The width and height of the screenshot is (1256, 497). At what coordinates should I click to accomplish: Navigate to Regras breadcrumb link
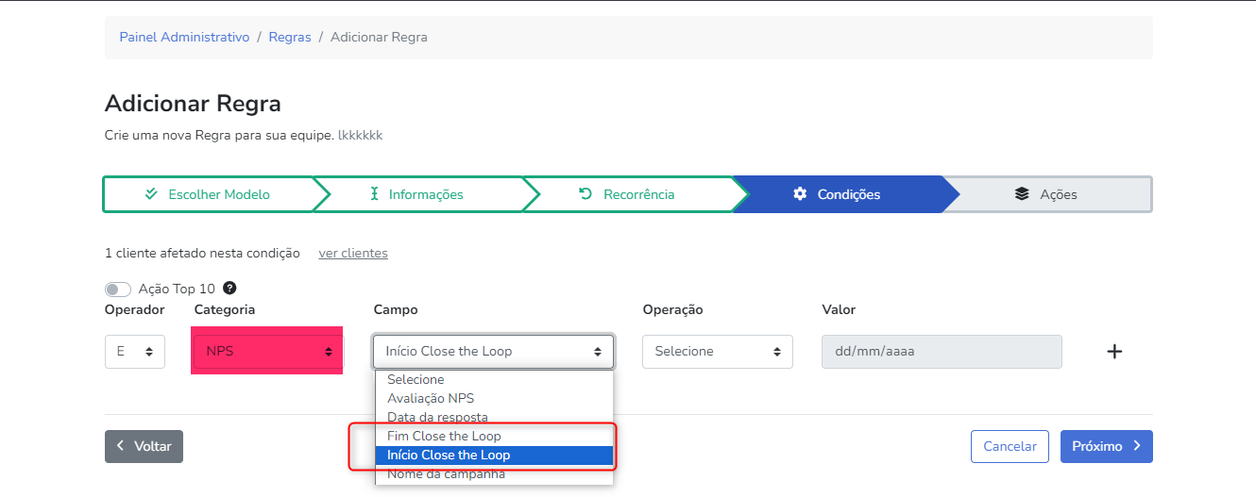[x=290, y=37]
